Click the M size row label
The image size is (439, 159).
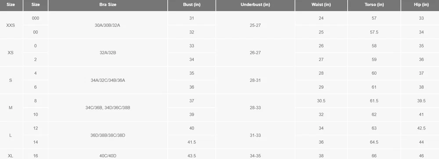tap(11, 108)
